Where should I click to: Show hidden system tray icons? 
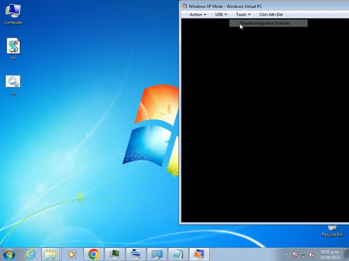[x=287, y=255]
